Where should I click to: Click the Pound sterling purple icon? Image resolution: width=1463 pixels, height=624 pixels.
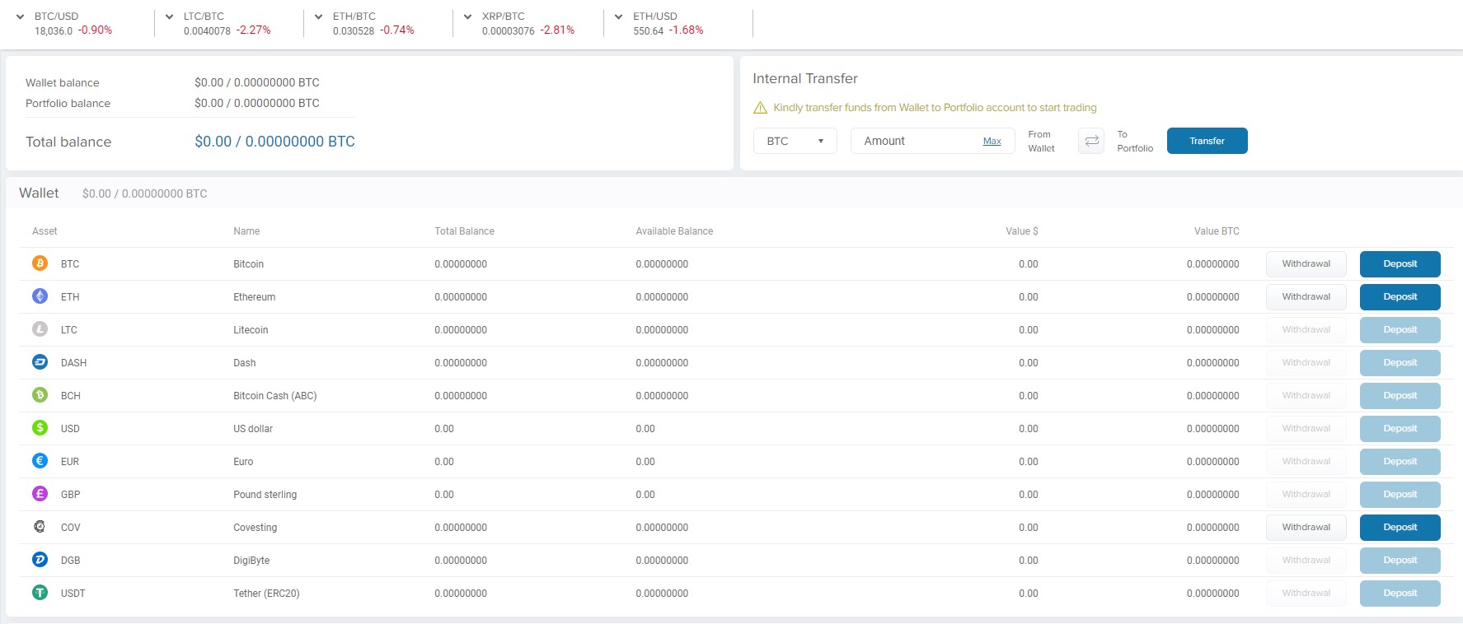[x=40, y=494]
